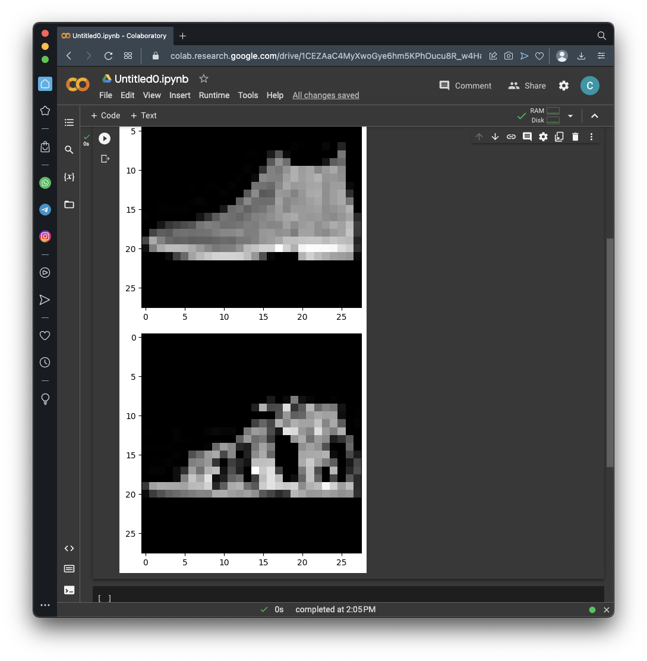This screenshot has width=647, height=661.
Task: Star the Untitled0.ipynb notebook
Action: (204, 78)
